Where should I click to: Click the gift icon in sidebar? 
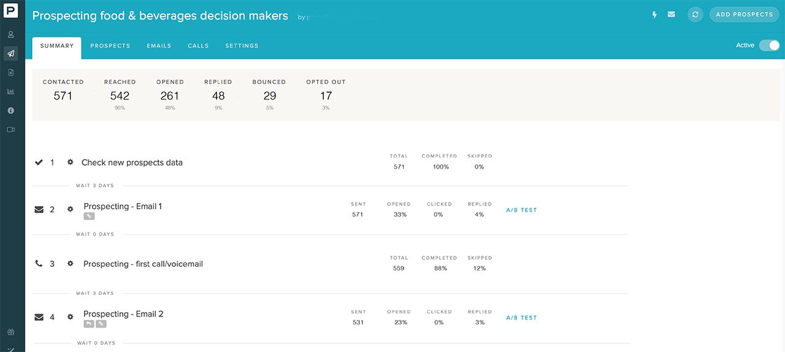[x=11, y=332]
